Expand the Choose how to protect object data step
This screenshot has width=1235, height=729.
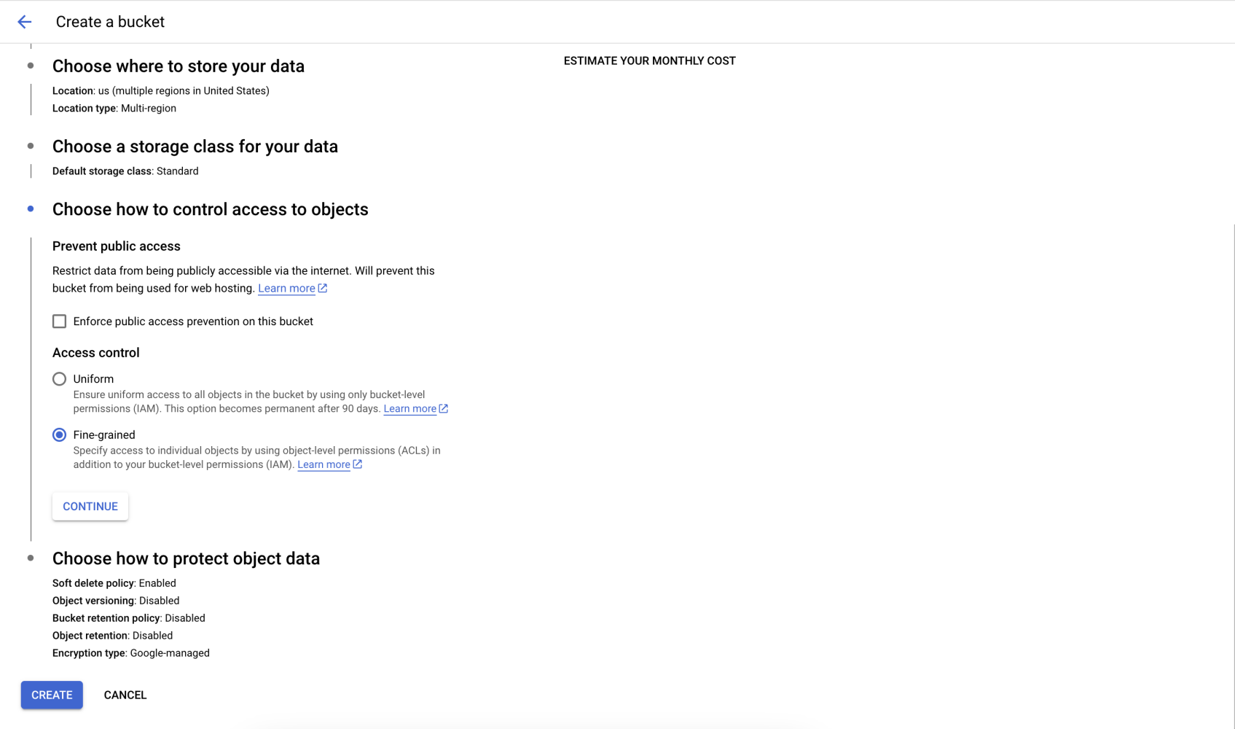tap(186, 558)
